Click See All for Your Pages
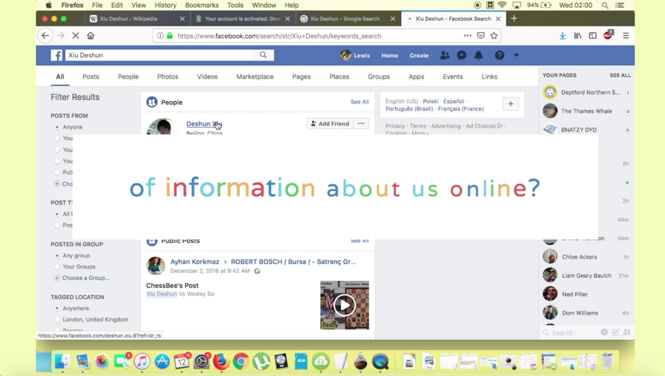Viewport: 665px width, 376px height. click(620, 75)
